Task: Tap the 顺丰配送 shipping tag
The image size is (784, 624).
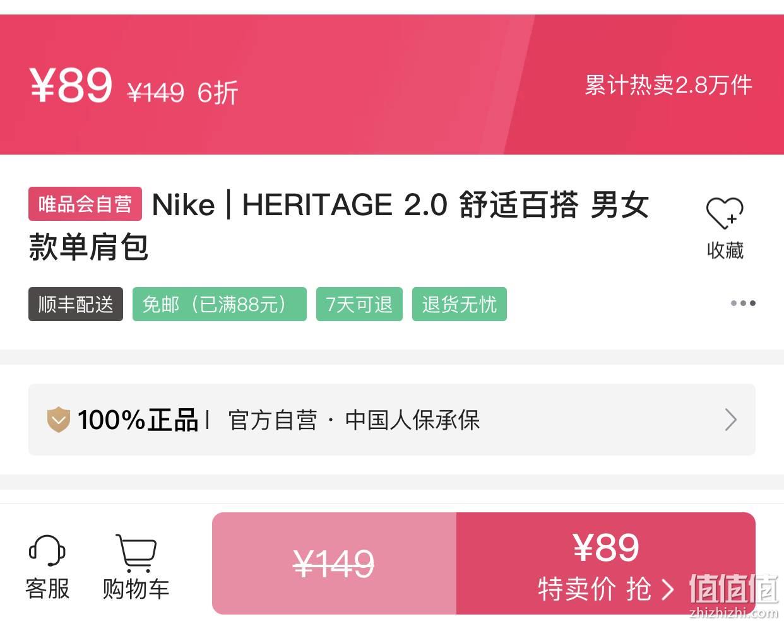Action: (x=76, y=304)
